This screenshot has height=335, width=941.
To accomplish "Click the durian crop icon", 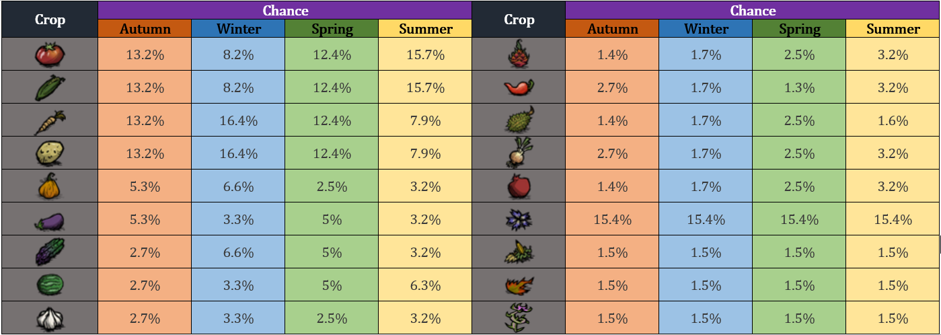I will pyautogui.click(x=519, y=120).
